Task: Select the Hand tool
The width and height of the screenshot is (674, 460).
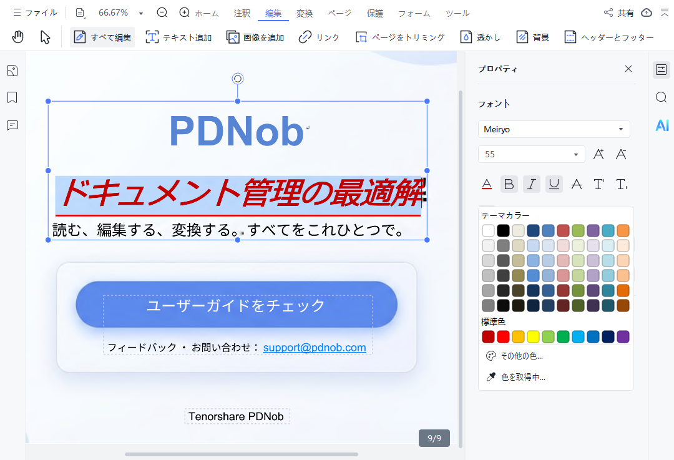Action: click(17, 37)
